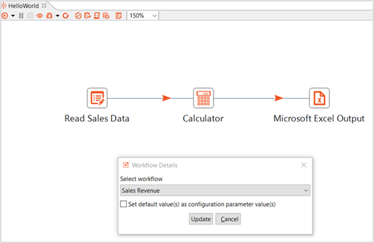Enable Set default value(s) as configuration parameter checkbox
374x243 pixels.
pyautogui.click(x=124, y=204)
